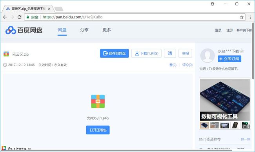Click the 客户端下载 link
This screenshot has width=255, height=152.
click(244, 30)
